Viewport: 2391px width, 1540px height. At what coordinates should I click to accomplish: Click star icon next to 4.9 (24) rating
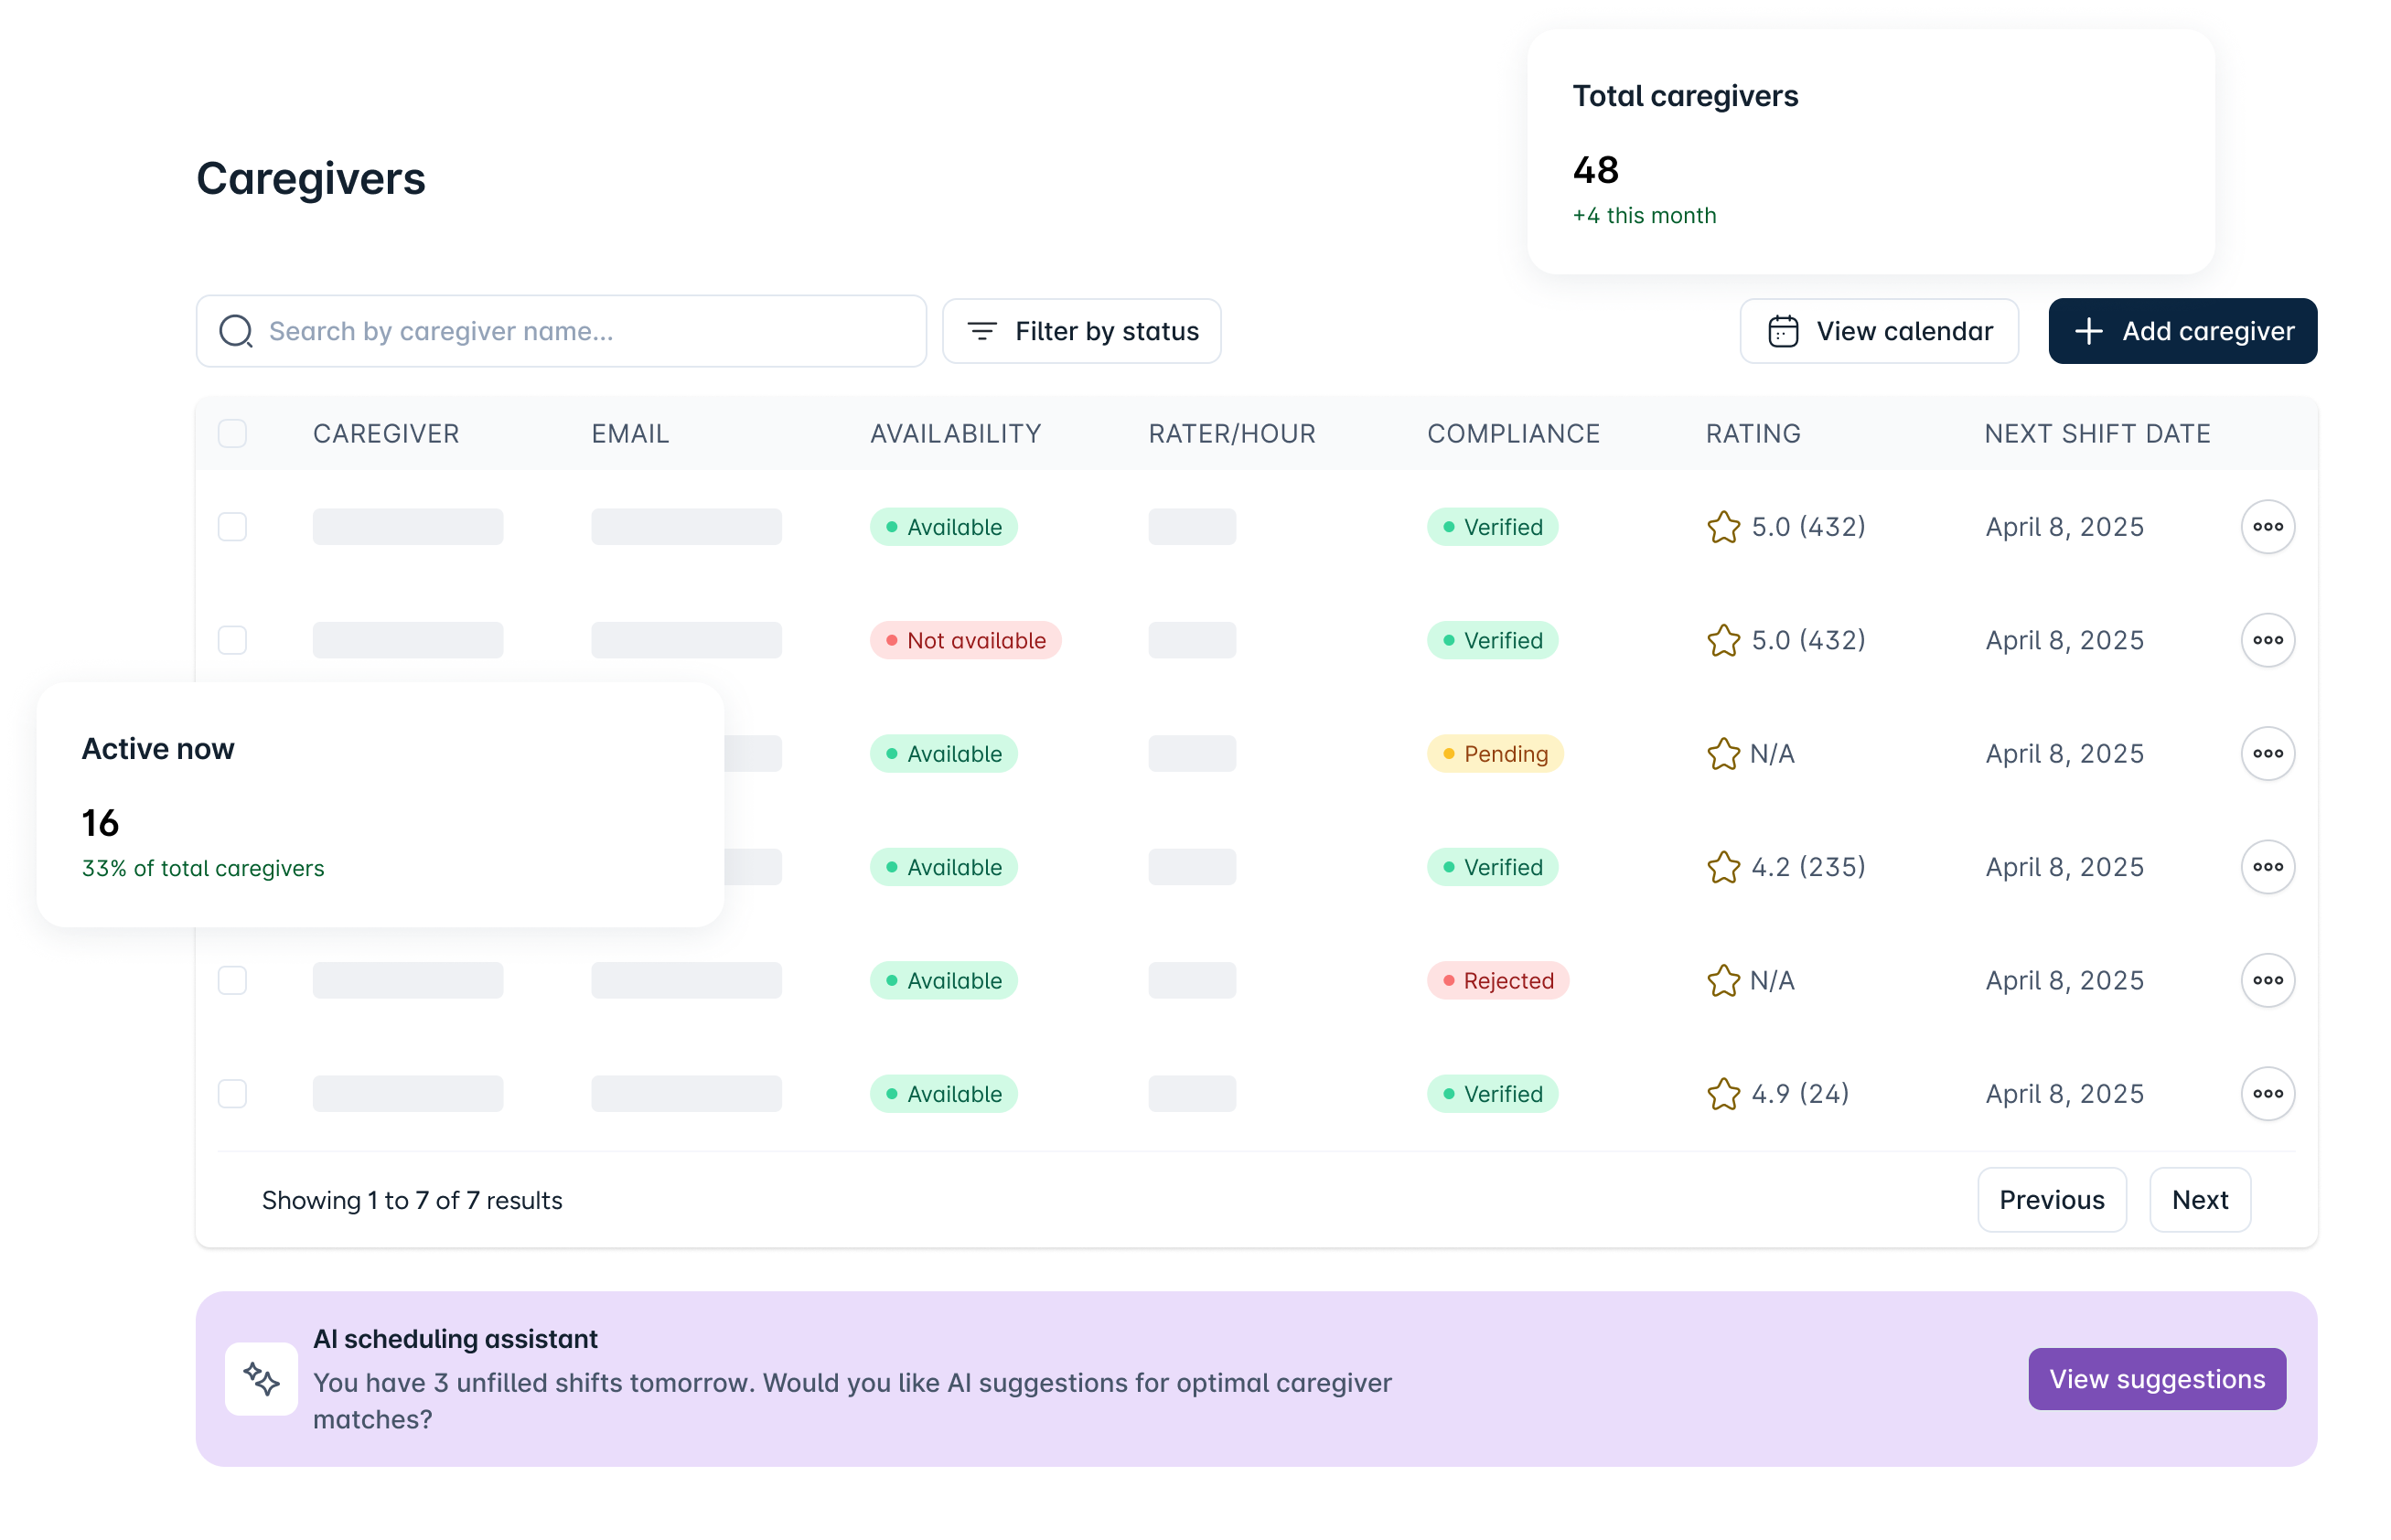point(1723,1094)
